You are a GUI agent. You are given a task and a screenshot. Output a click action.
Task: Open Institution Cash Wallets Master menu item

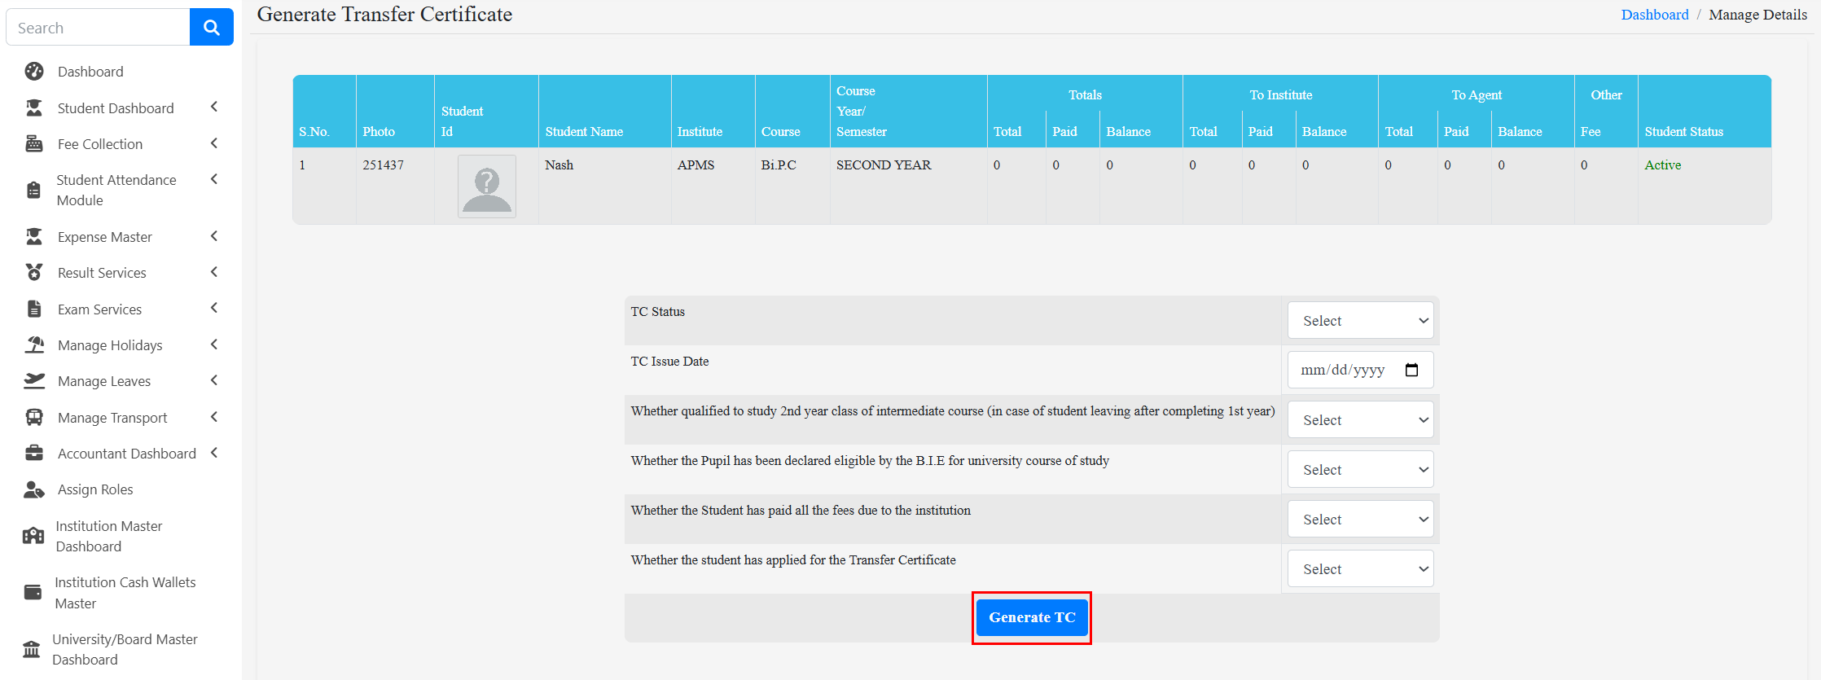125,593
